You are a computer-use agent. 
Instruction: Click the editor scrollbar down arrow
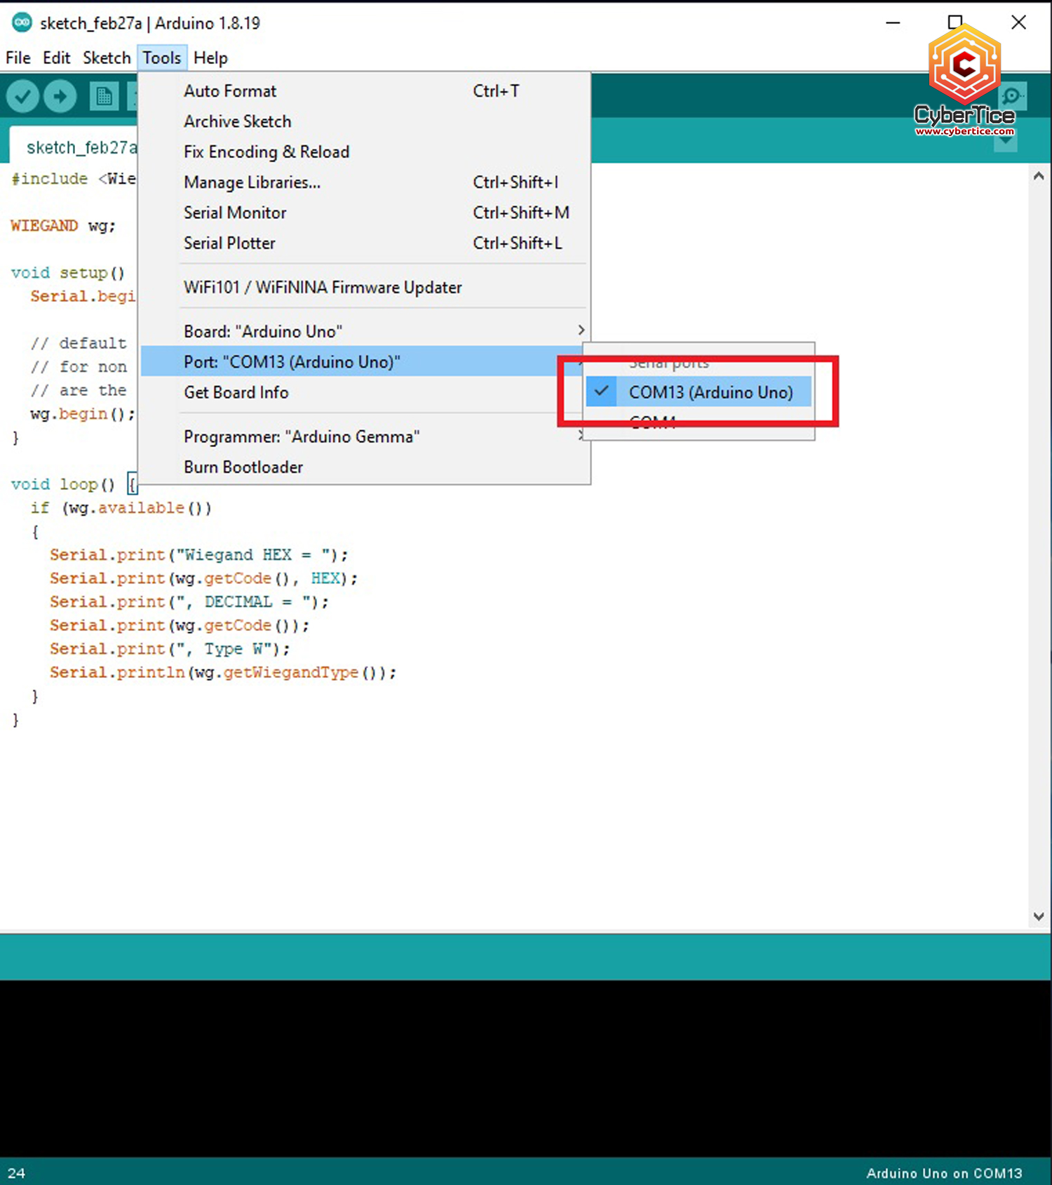tap(1039, 916)
